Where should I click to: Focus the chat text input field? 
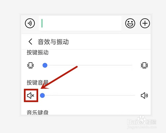click(80, 23)
